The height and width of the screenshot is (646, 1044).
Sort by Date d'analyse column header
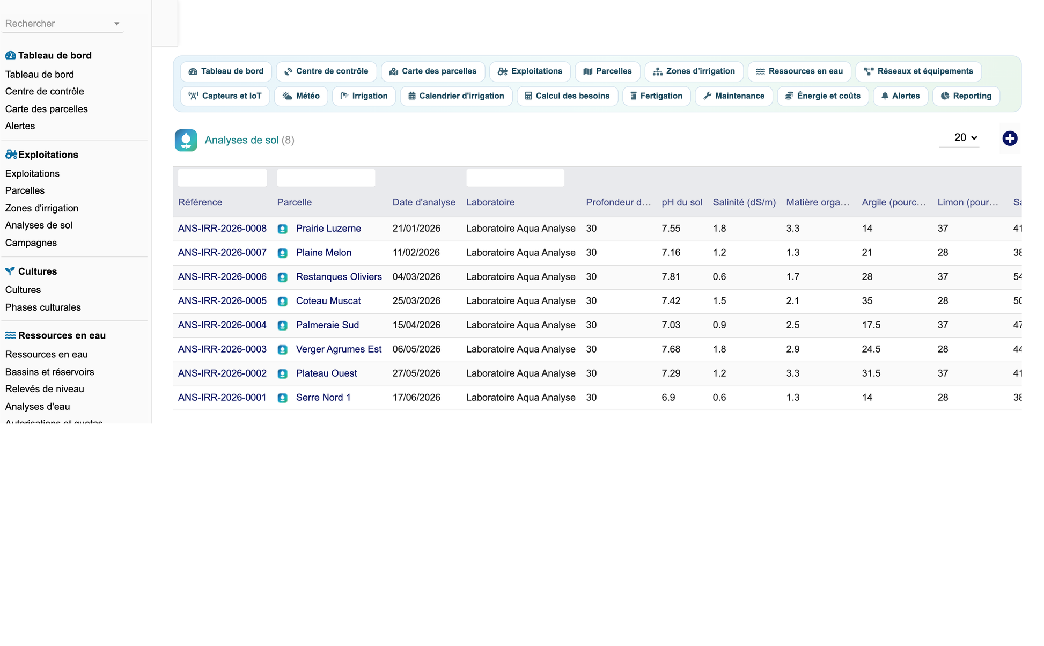tap(424, 203)
